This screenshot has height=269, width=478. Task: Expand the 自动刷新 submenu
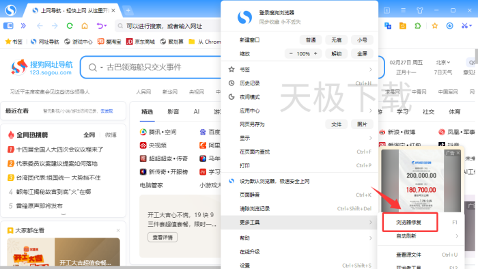pos(421,236)
